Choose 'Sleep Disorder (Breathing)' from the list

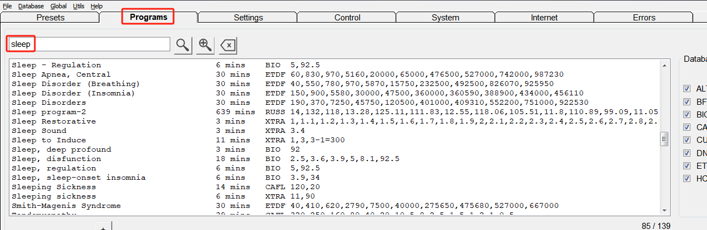coord(334,84)
